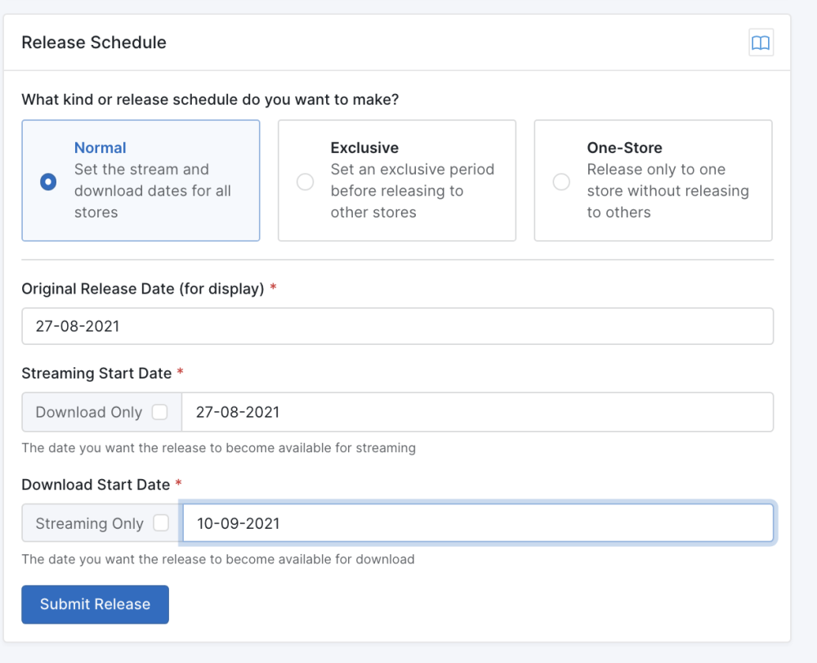Choose the Exclusive schedule radio button
This screenshot has width=817, height=663.
[305, 181]
